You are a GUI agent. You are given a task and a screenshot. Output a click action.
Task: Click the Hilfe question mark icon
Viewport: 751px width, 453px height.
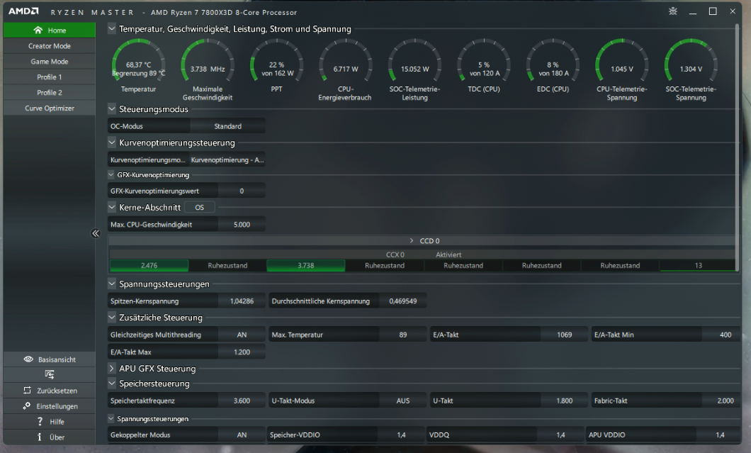coord(40,421)
